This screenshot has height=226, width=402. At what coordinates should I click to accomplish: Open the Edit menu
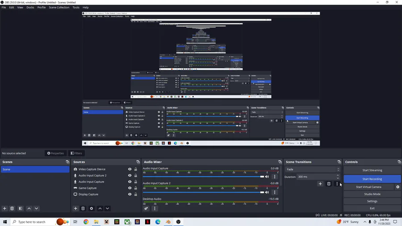pyautogui.click(x=12, y=8)
